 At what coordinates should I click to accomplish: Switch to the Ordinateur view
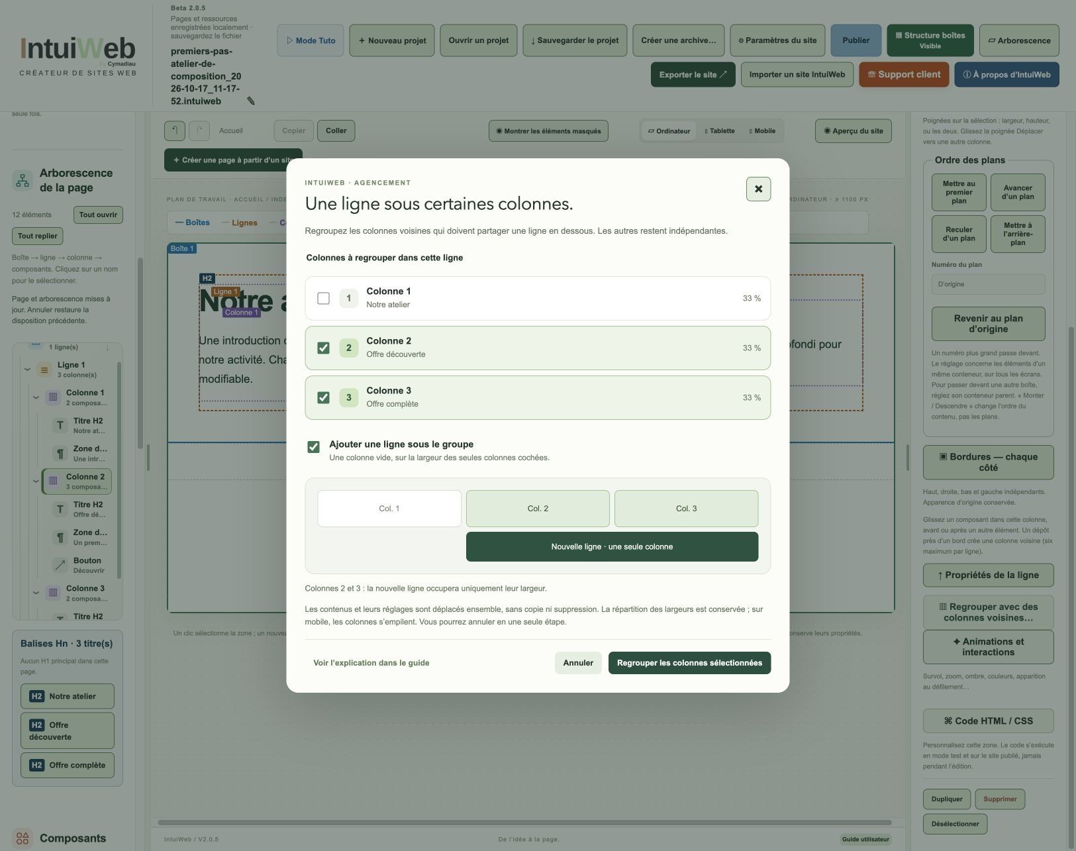click(669, 131)
